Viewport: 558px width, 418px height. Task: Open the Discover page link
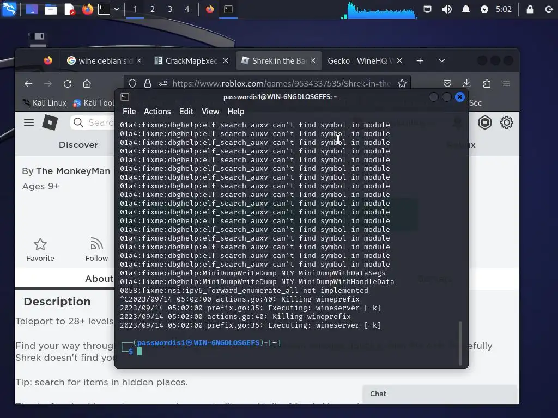click(x=78, y=145)
